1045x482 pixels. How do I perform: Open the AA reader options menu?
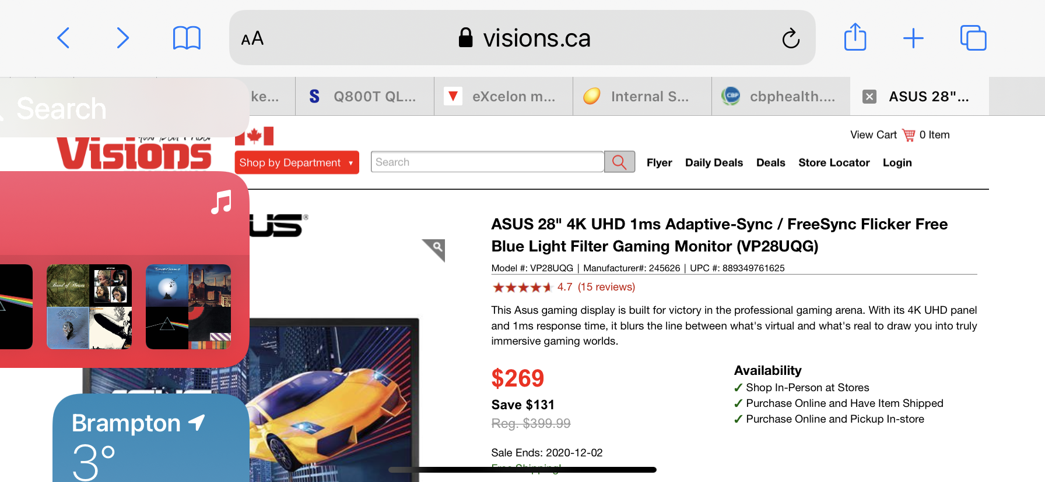click(253, 39)
